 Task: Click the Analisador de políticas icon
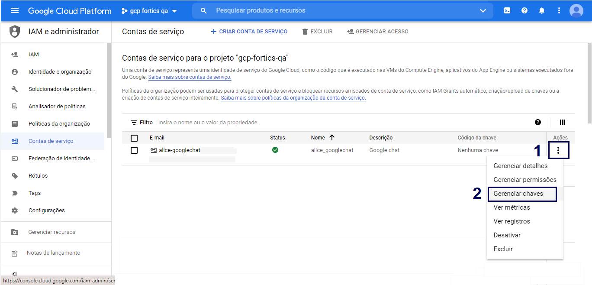click(x=15, y=107)
